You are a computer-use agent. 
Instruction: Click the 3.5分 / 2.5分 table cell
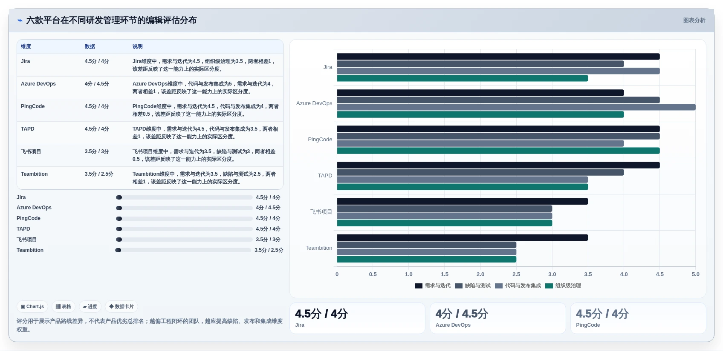tap(99, 174)
